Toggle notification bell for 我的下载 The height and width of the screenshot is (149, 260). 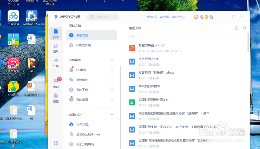[x=112, y=90]
